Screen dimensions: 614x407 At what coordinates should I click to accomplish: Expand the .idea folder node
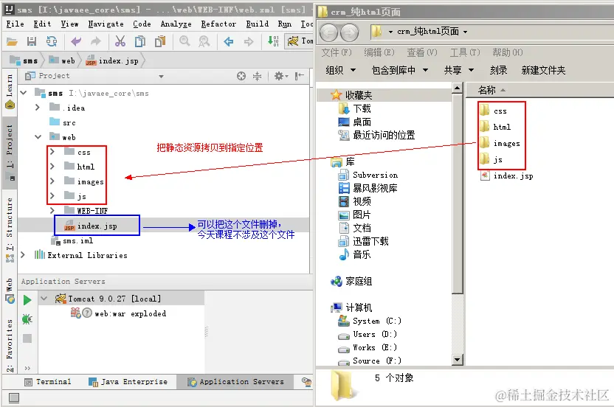coord(38,107)
